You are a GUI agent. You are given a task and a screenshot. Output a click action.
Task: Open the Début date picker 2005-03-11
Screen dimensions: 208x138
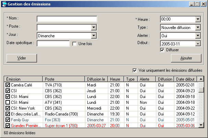pos(198,44)
